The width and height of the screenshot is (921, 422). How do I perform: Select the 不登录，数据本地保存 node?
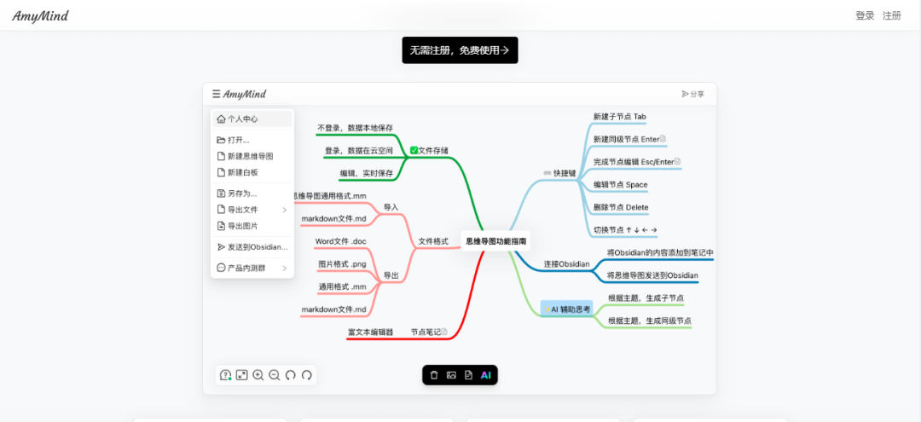click(356, 127)
